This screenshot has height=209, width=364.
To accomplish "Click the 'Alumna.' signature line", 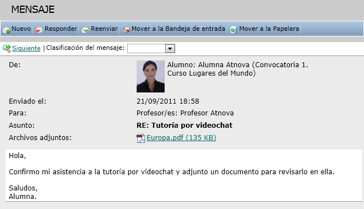I will (22, 197).
